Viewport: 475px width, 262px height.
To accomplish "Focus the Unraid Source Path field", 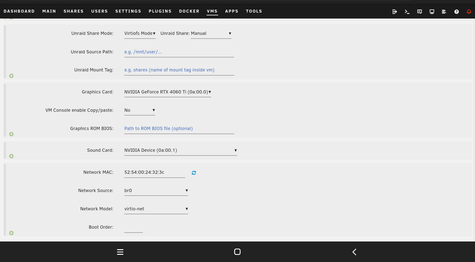I will pyautogui.click(x=179, y=52).
